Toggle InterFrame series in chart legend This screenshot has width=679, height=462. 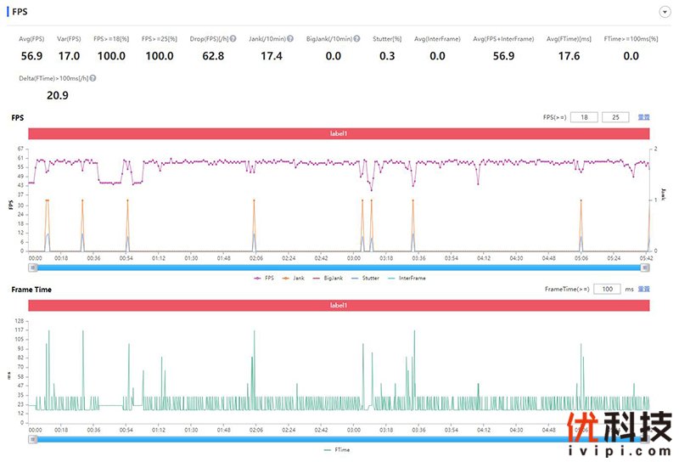[411, 278]
